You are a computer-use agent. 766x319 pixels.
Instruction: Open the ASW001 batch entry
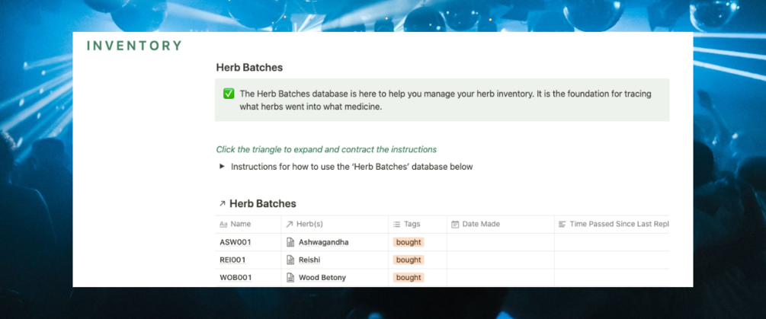click(x=235, y=242)
